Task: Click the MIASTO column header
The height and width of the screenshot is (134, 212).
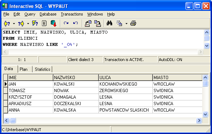Action: 178,78
